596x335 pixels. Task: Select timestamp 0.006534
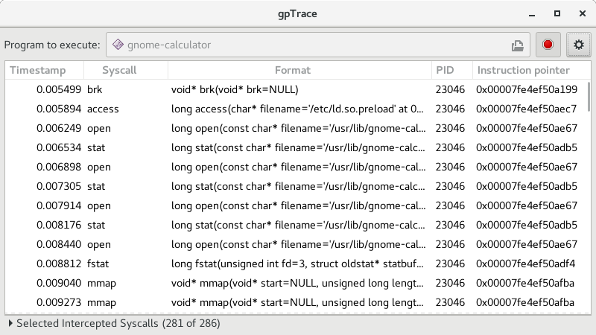tap(59, 147)
